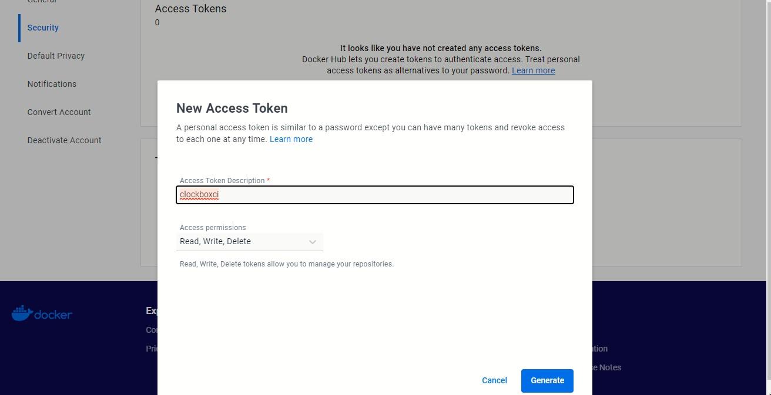
Task: Open Notifications in the sidebar
Action: coord(52,84)
